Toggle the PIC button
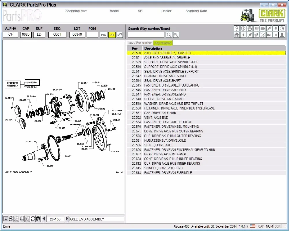 point(103,35)
